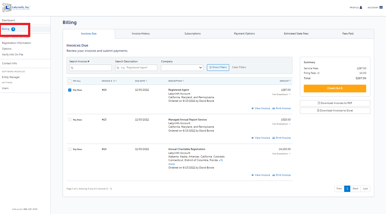View Invoice for invoice #25

click(x=261, y=138)
